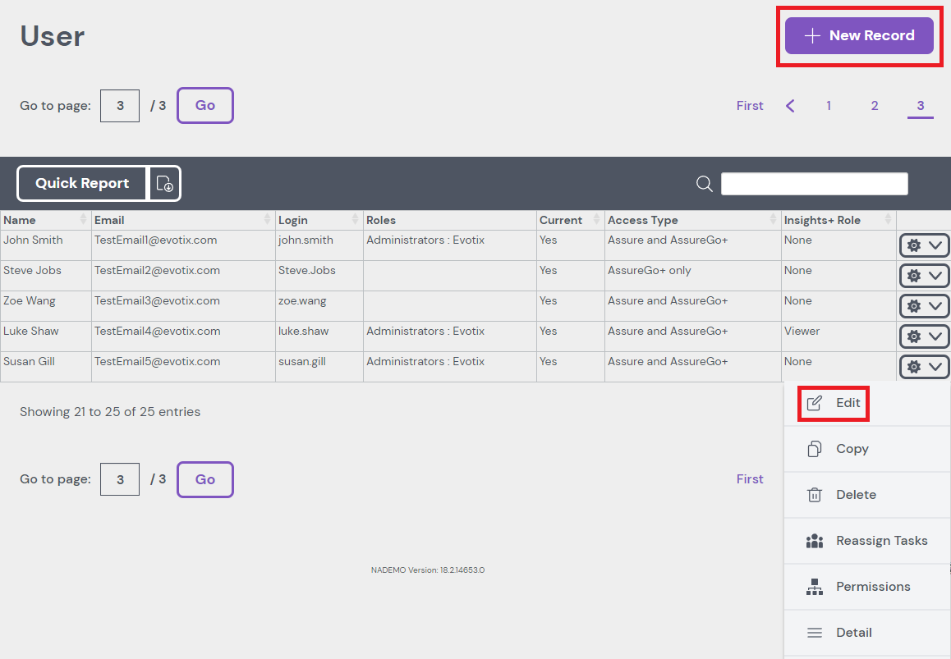The width and height of the screenshot is (951, 659).
Task: Click the Reassign Tasks people icon
Action: (814, 541)
